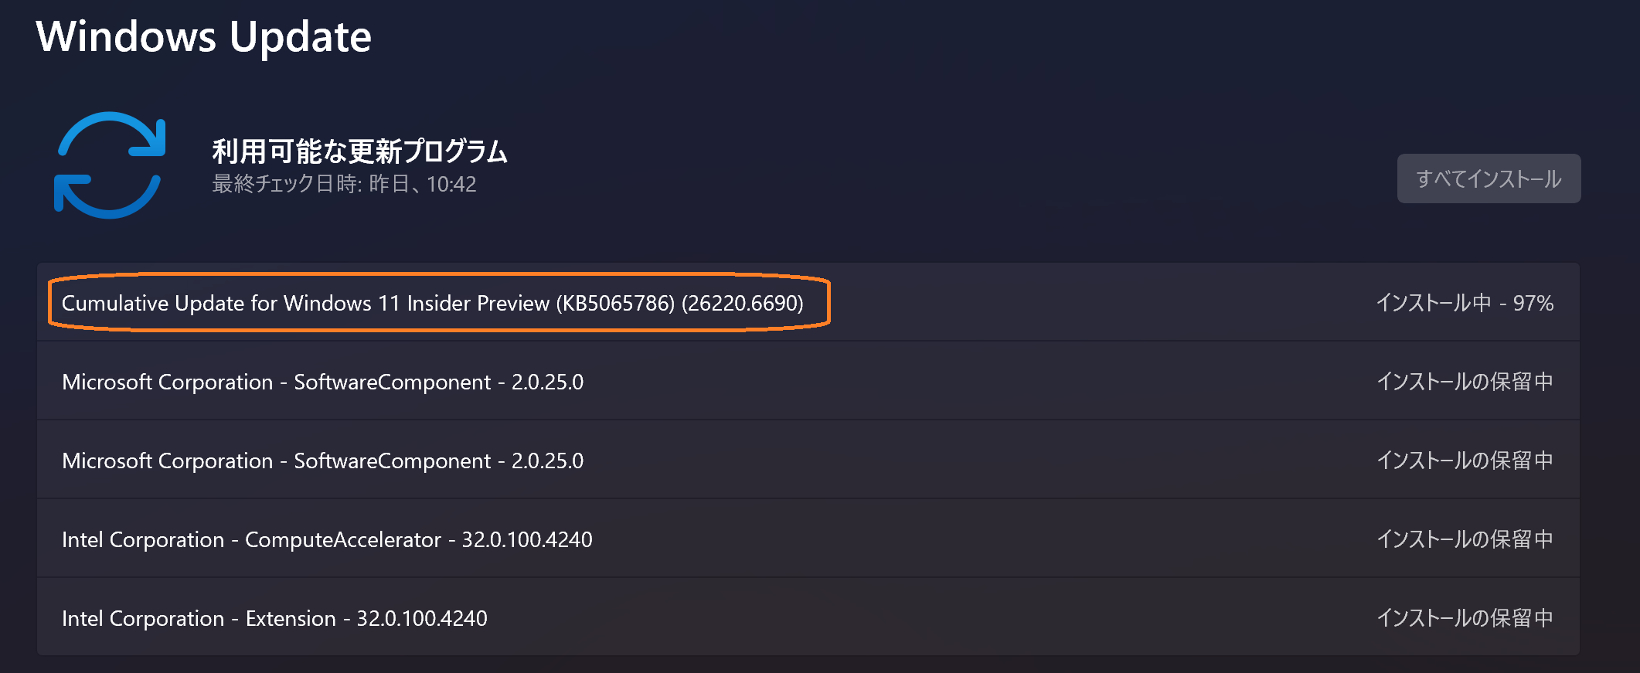
Task: Click the 32.0.100.4240 version in the Extension row
Action: pyautogui.click(x=421, y=618)
